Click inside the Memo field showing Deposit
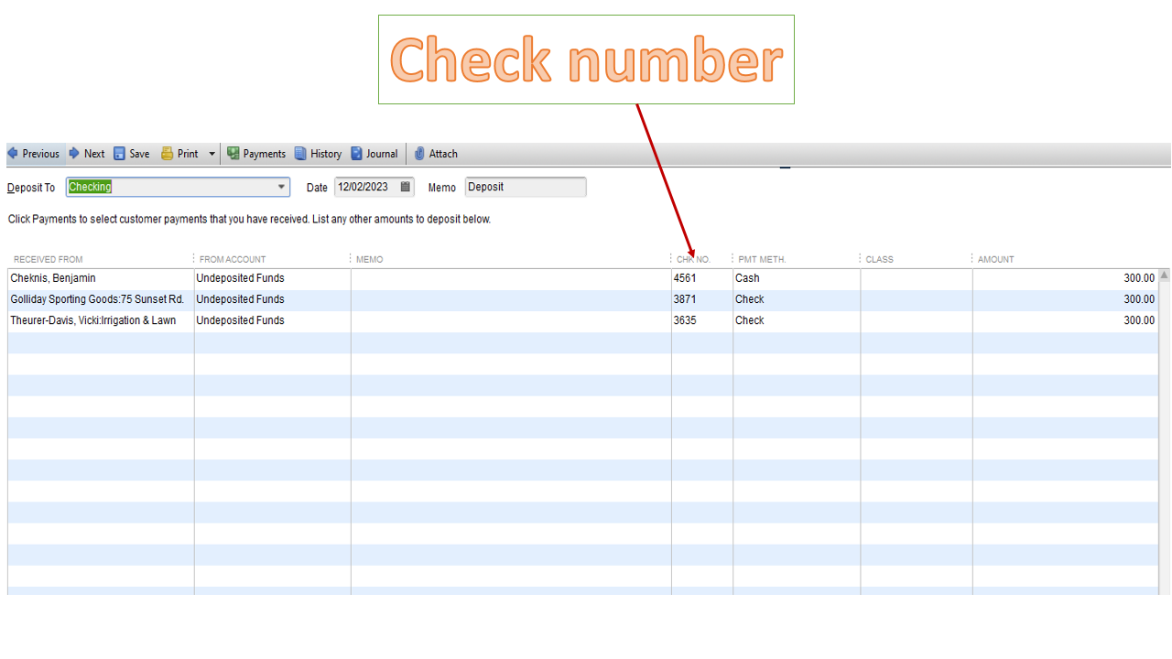The image size is (1172, 659). pyautogui.click(x=525, y=187)
